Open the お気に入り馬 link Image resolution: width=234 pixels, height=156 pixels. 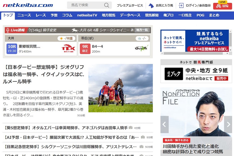click(x=165, y=5)
